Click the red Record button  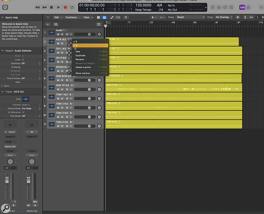point(65,7)
